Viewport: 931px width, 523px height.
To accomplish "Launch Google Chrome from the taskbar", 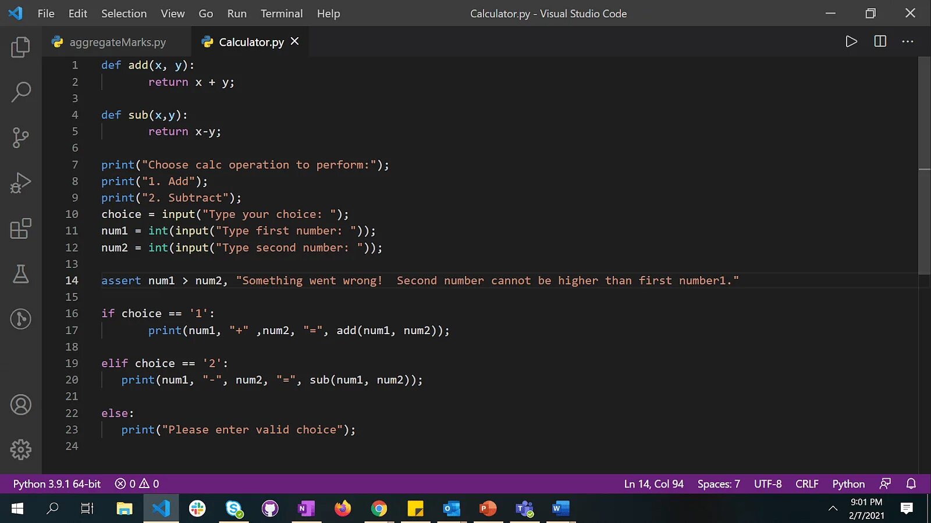I will pyautogui.click(x=379, y=508).
